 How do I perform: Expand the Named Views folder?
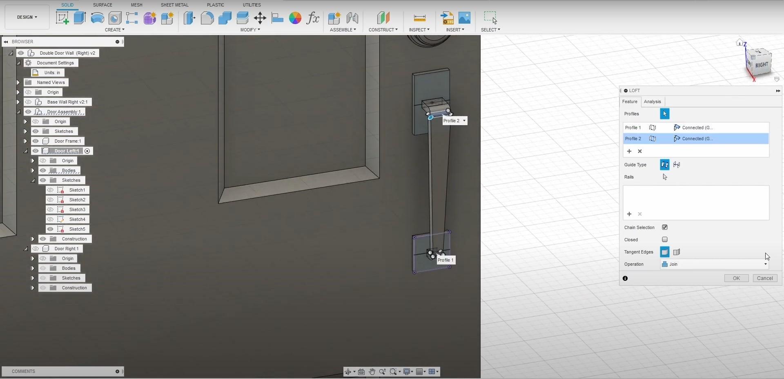coord(18,82)
